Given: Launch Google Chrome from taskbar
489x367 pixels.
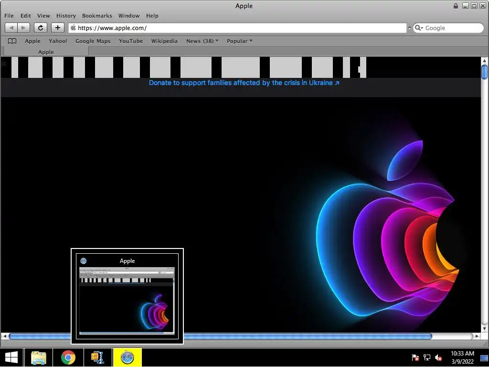Looking at the screenshot, I should click(x=68, y=357).
